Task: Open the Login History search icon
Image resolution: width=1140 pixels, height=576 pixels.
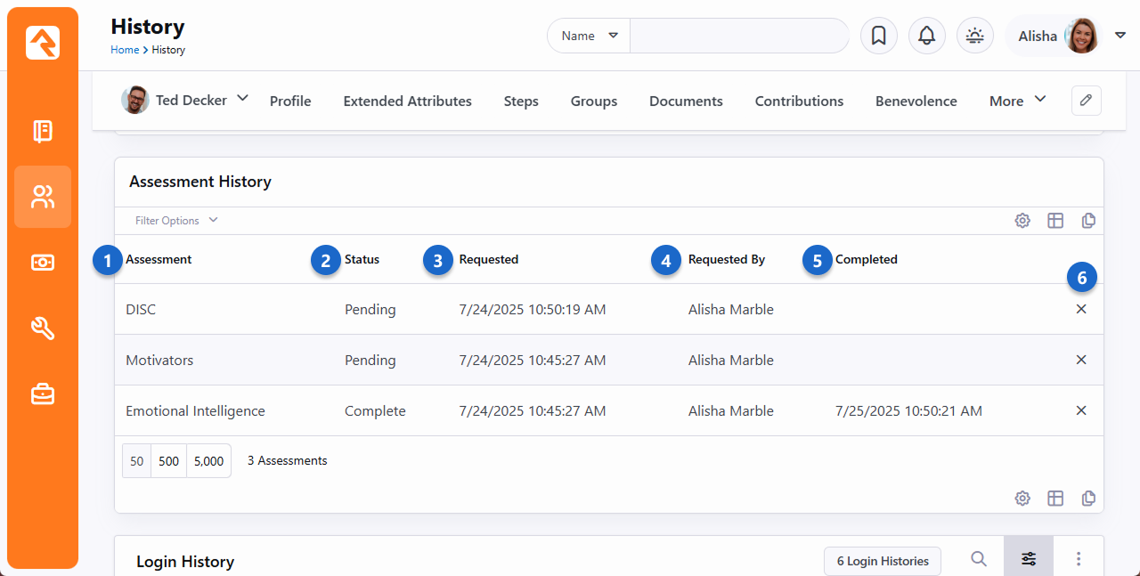Action: coord(978,559)
